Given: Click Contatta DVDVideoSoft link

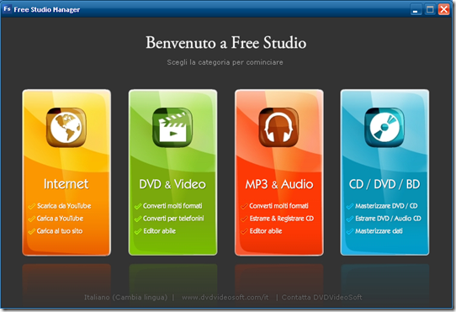Looking at the screenshot, I should pos(322,297).
